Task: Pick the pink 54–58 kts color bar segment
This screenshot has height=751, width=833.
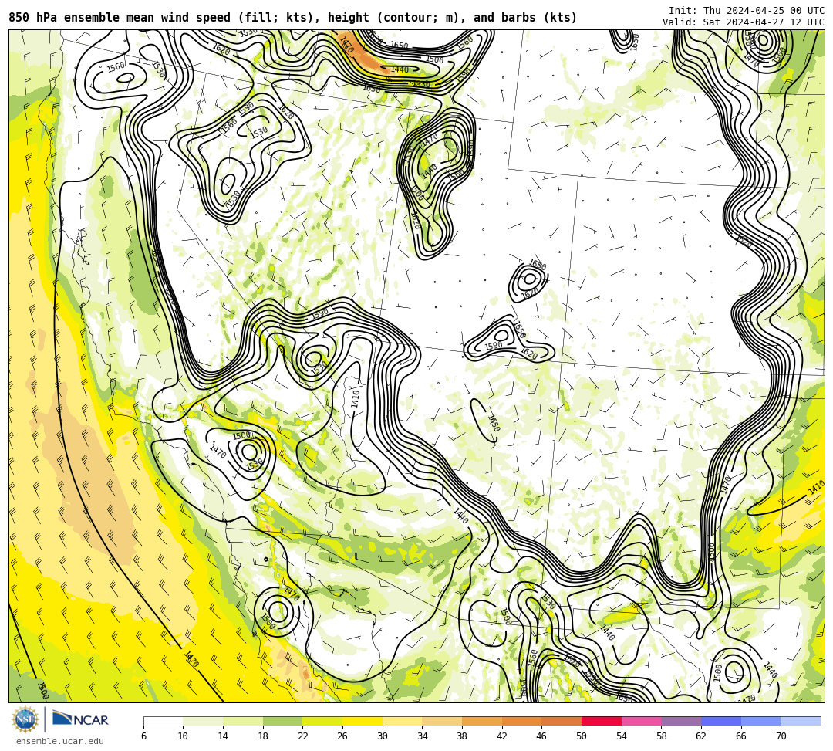Action: [x=641, y=721]
